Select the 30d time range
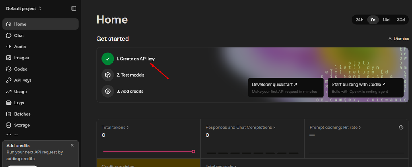This screenshot has width=412, height=167. pos(401,20)
